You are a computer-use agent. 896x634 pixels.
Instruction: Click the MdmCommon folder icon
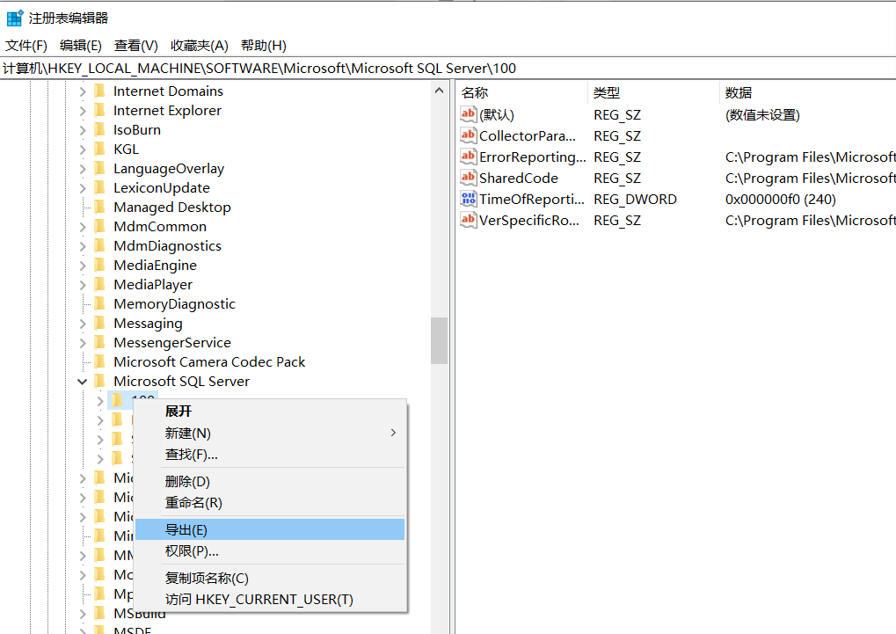[x=99, y=226]
